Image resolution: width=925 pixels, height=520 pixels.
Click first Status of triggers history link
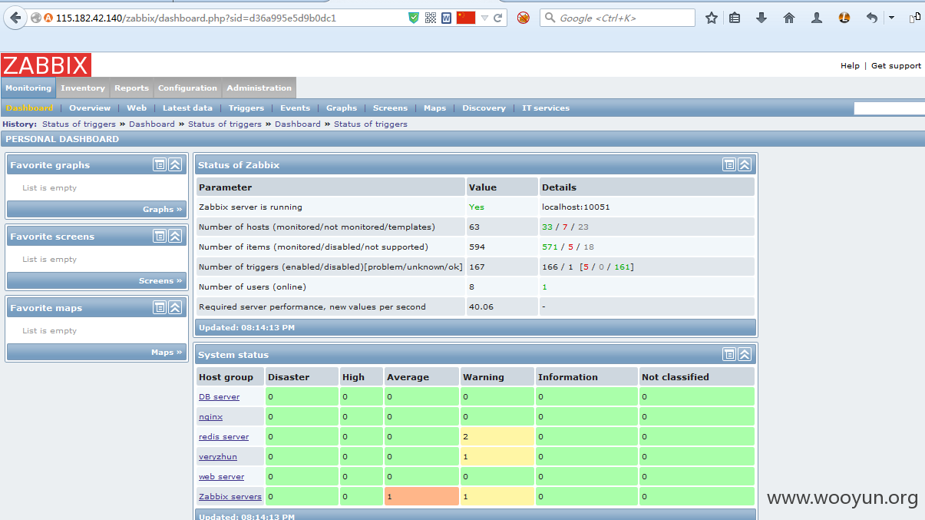point(79,124)
